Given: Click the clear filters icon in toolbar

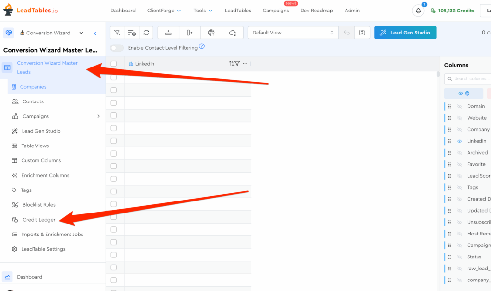Looking at the screenshot, I should (117, 33).
